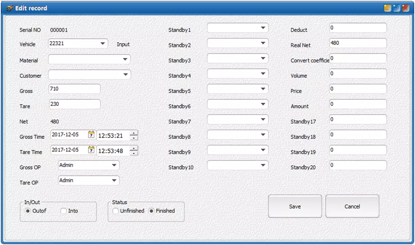The image size is (415, 245).
Task: Click the Standby18 input field
Action: point(358,135)
